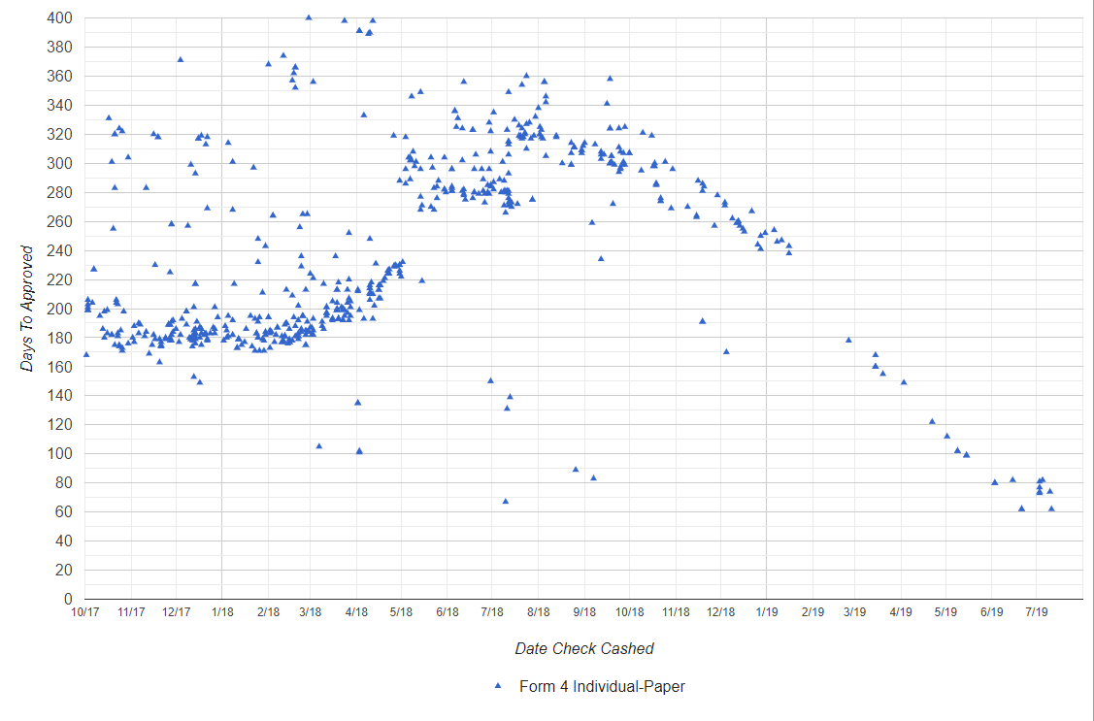
Task: Click the Days To Approved axis title
Action: pyautogui.click(x=27, y=309)
